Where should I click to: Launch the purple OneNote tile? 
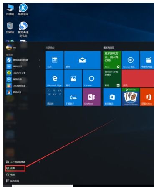click(x=91, y=97)
